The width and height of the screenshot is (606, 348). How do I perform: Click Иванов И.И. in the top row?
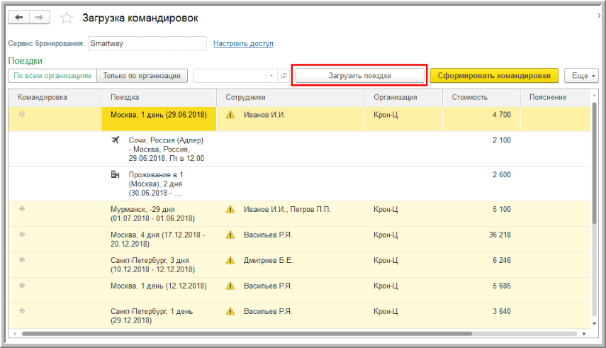(264, 115)
